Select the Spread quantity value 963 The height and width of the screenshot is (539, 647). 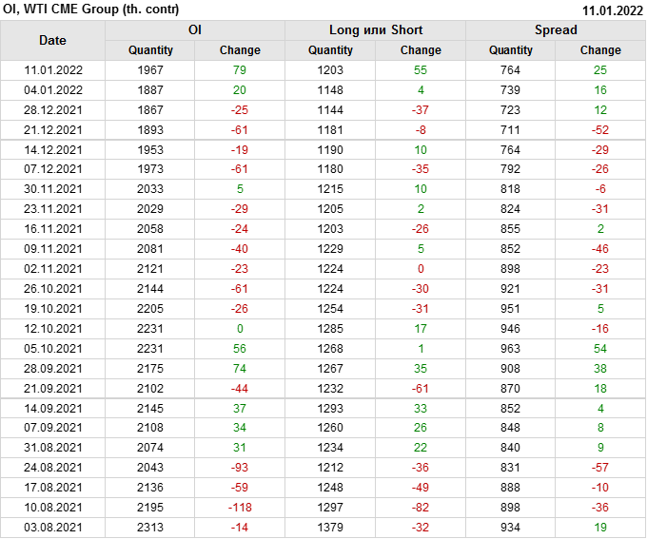(511, 349)
